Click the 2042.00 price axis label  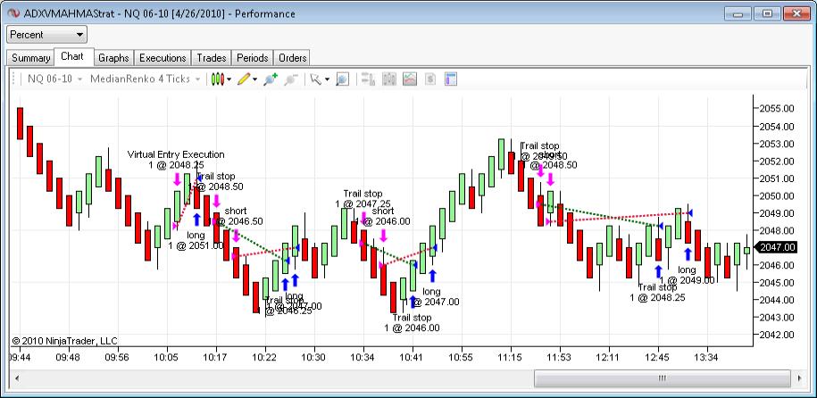[x=778, y=335]
